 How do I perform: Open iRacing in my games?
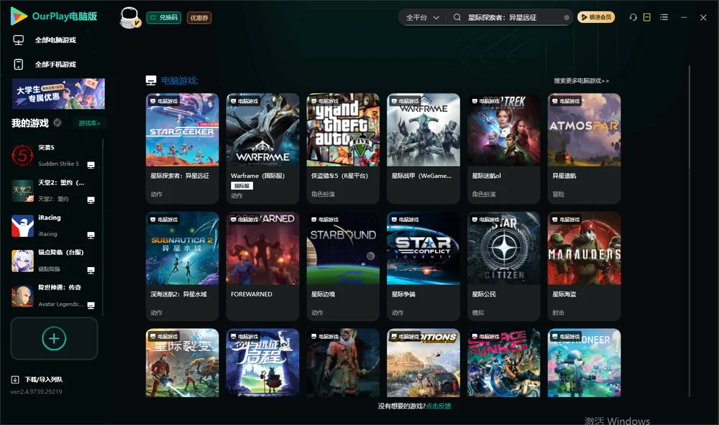[54, 225]
